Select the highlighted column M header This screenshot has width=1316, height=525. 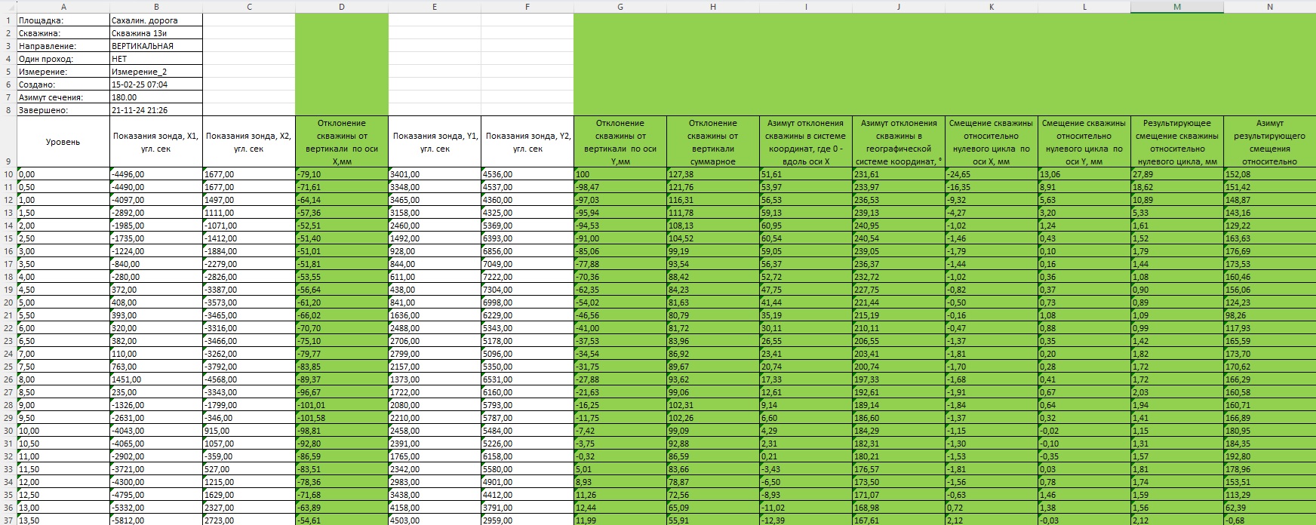point(1176,7)
